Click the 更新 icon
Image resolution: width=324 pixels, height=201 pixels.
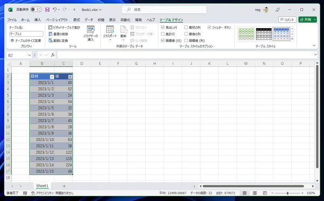[123, 29]
